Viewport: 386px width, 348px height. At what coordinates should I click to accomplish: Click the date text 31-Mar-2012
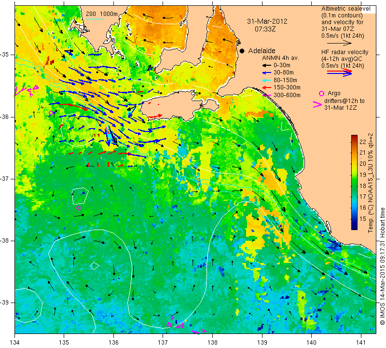click(267, 21)
